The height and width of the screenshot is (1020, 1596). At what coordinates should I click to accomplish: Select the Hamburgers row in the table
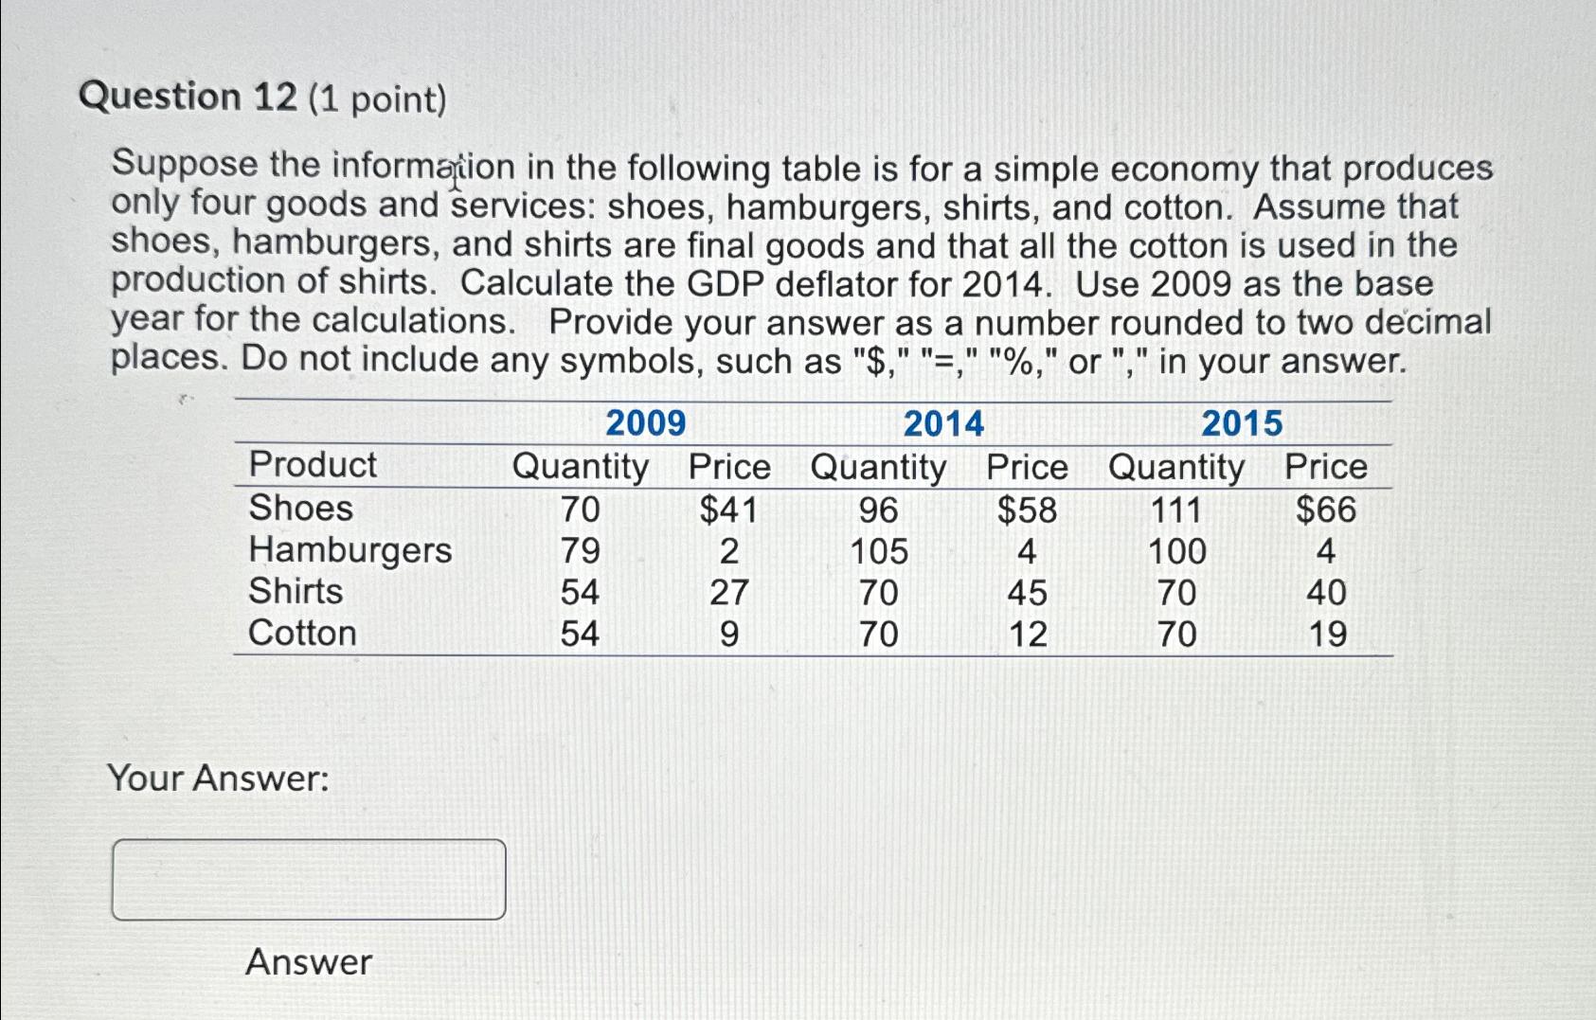tap(350, 551)
